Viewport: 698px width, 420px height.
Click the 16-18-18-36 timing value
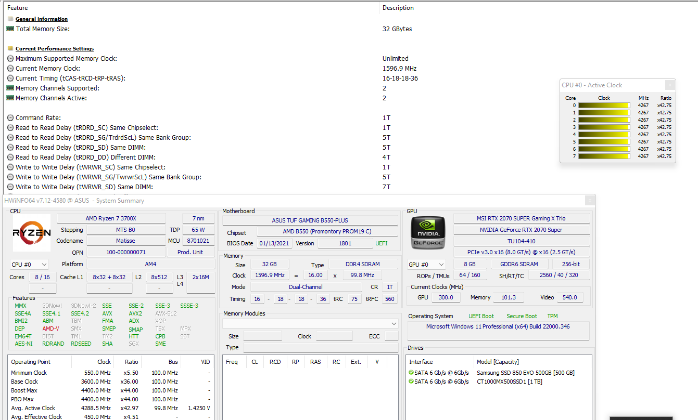400,78
